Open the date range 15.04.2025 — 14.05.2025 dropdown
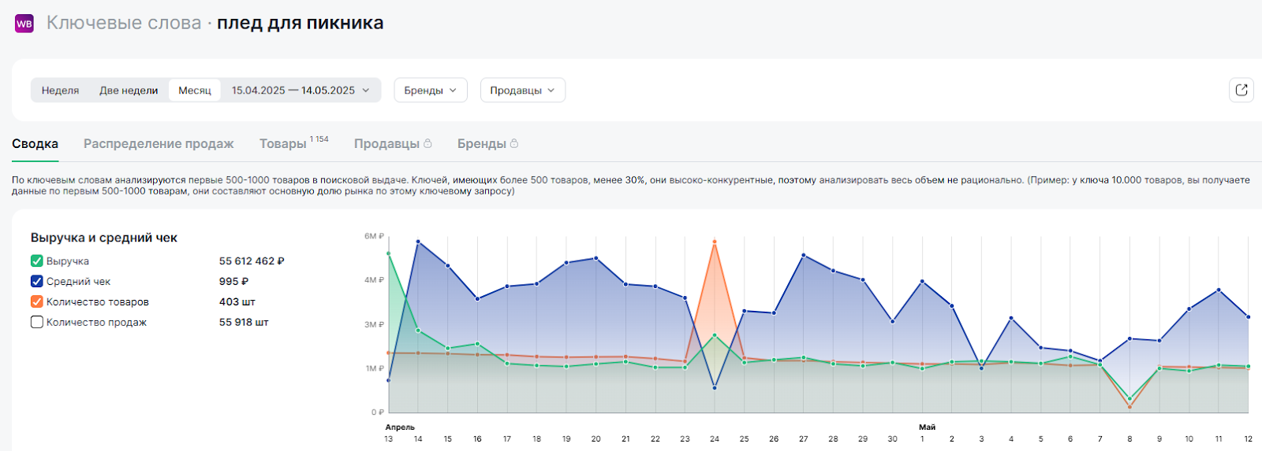The width and height of the screenshot is (1262, 451). pos(301,91)
